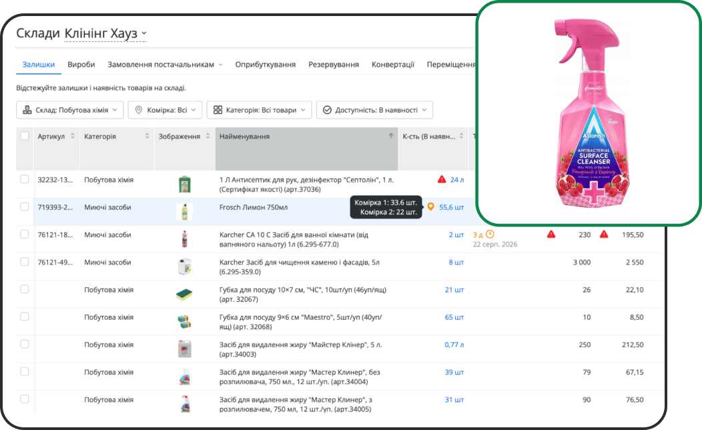This screenshot has width=702, height=430.
Task: Click the value 3 000
Action: click(582, 262)
